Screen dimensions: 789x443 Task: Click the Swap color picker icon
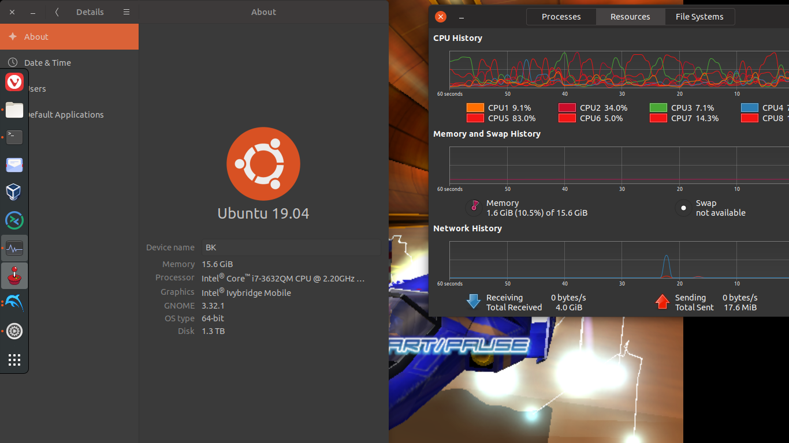(683, 208)
